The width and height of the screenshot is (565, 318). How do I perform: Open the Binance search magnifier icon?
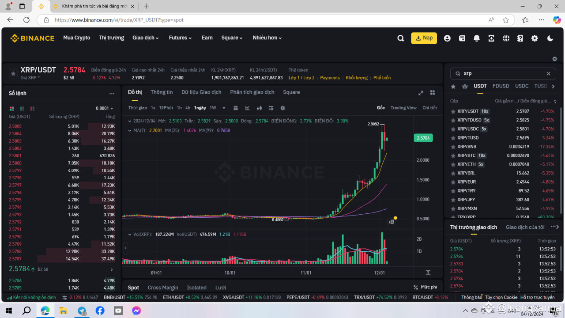tap(400, 38)
